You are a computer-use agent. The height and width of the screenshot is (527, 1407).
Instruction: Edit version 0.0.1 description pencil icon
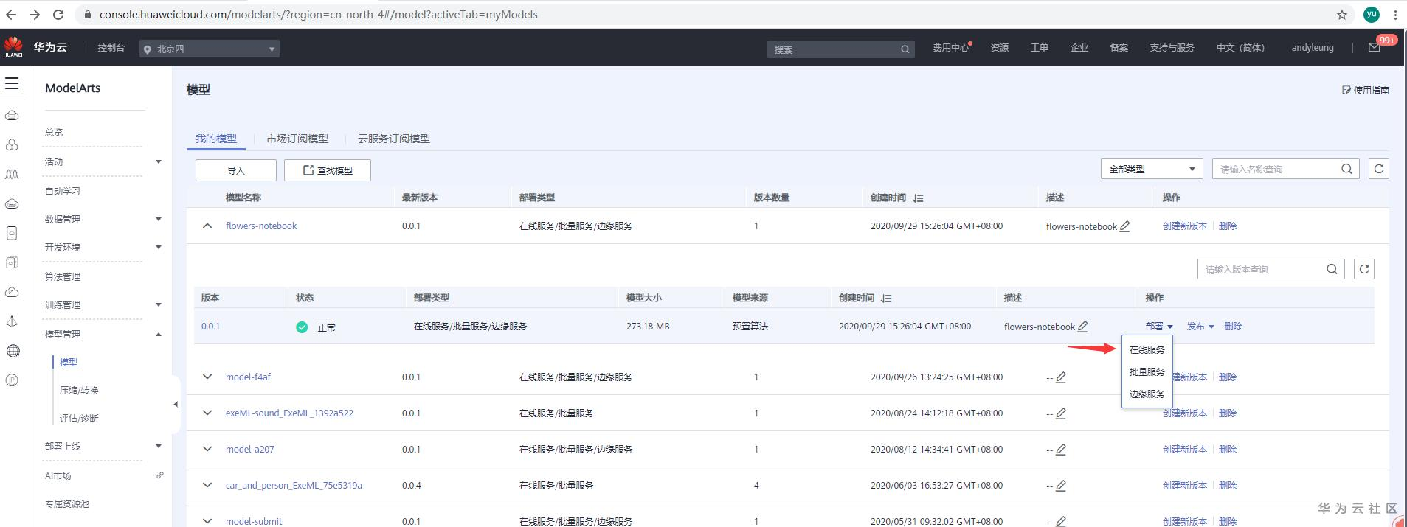point(1083,327)
